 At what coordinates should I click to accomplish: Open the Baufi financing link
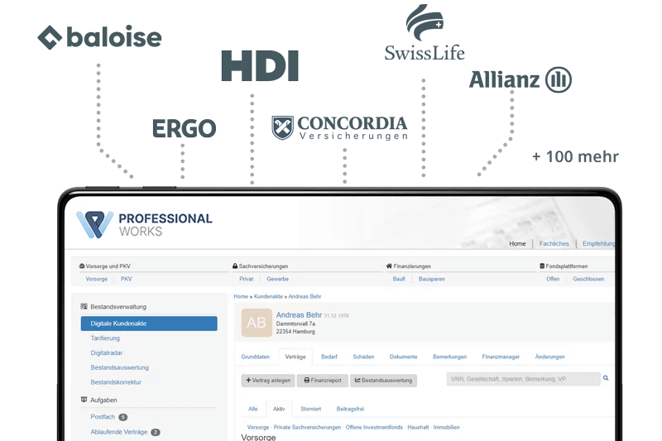(x=399, y=279)
